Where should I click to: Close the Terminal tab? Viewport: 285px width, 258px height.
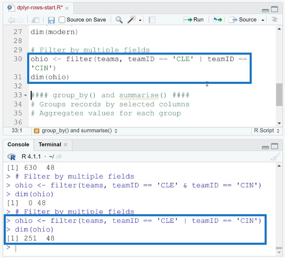(x=66, y=145)
